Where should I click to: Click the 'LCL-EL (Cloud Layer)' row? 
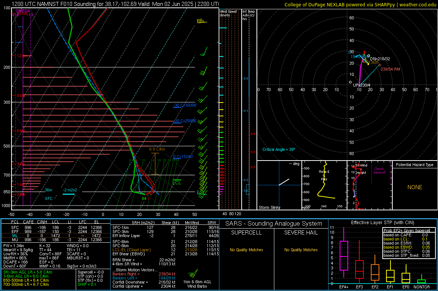166,250
